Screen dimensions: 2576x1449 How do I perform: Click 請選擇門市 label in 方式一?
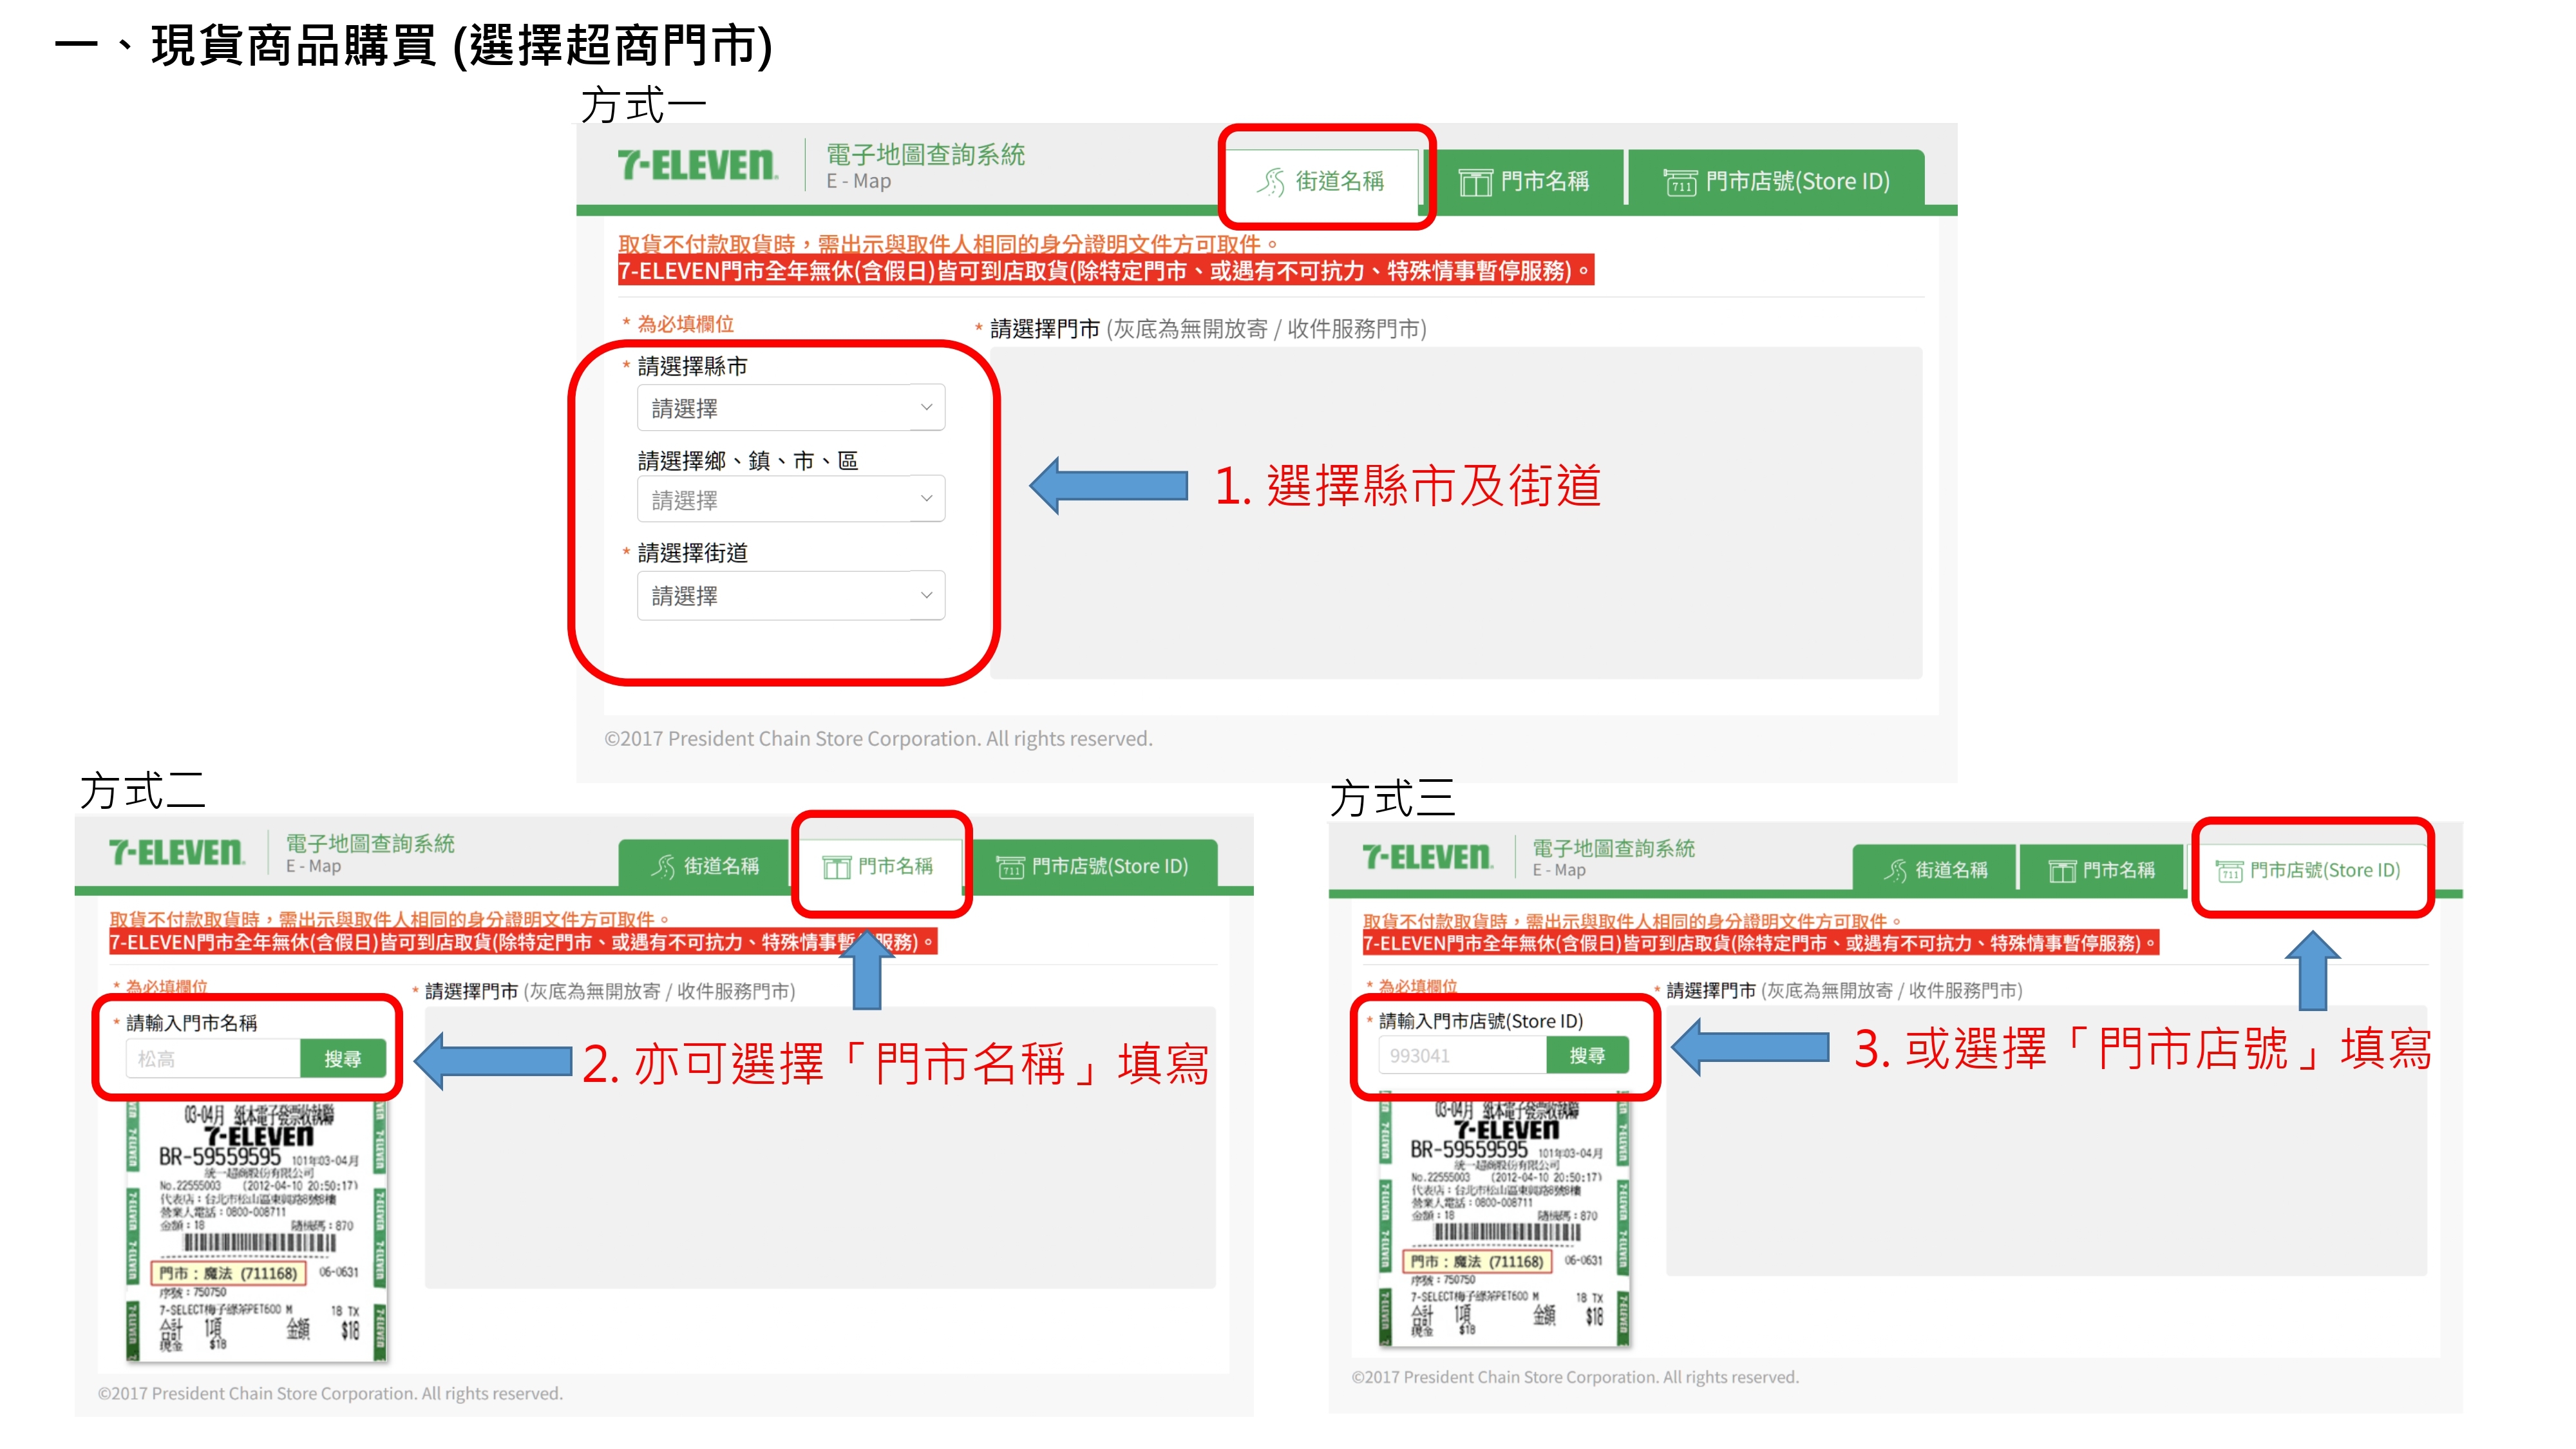[1045, 329]
